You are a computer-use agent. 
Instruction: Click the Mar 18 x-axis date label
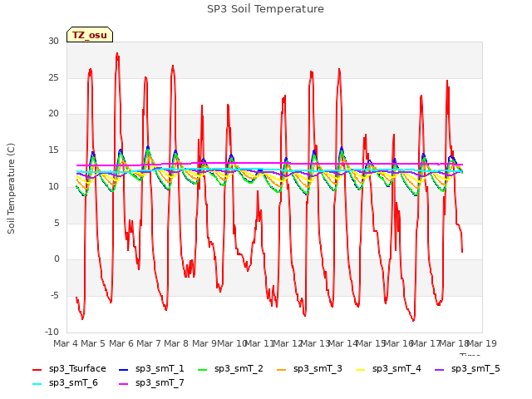(454, 343)
